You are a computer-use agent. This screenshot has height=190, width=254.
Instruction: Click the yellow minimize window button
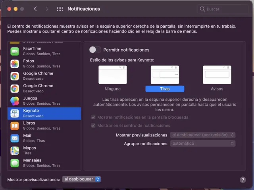click(15, 9)
